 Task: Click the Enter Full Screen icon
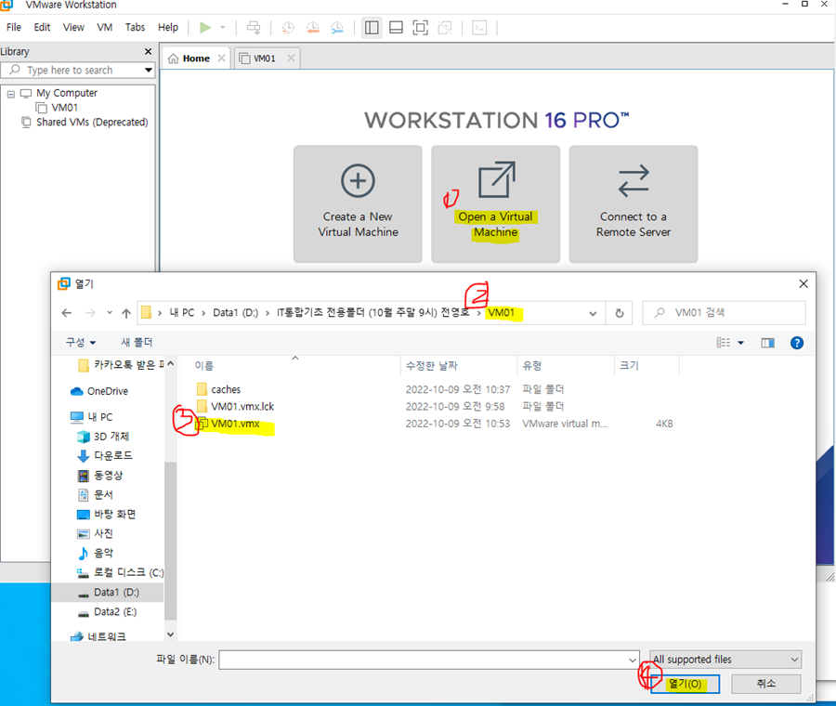click(x=421, y=28)
